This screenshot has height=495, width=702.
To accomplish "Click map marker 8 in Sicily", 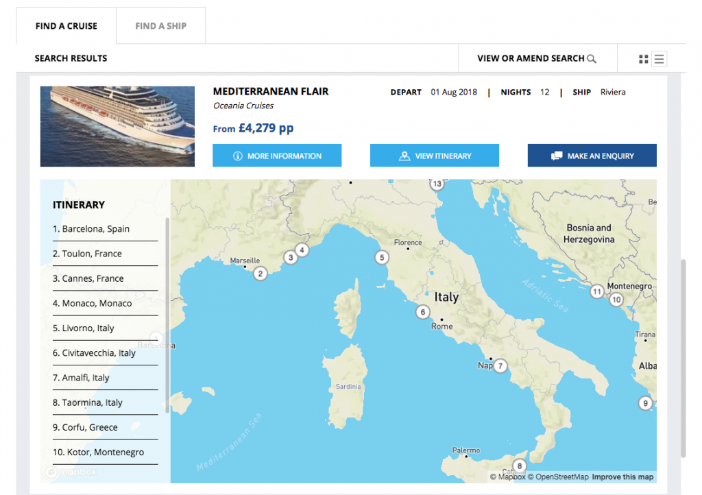I will [520, 466].
